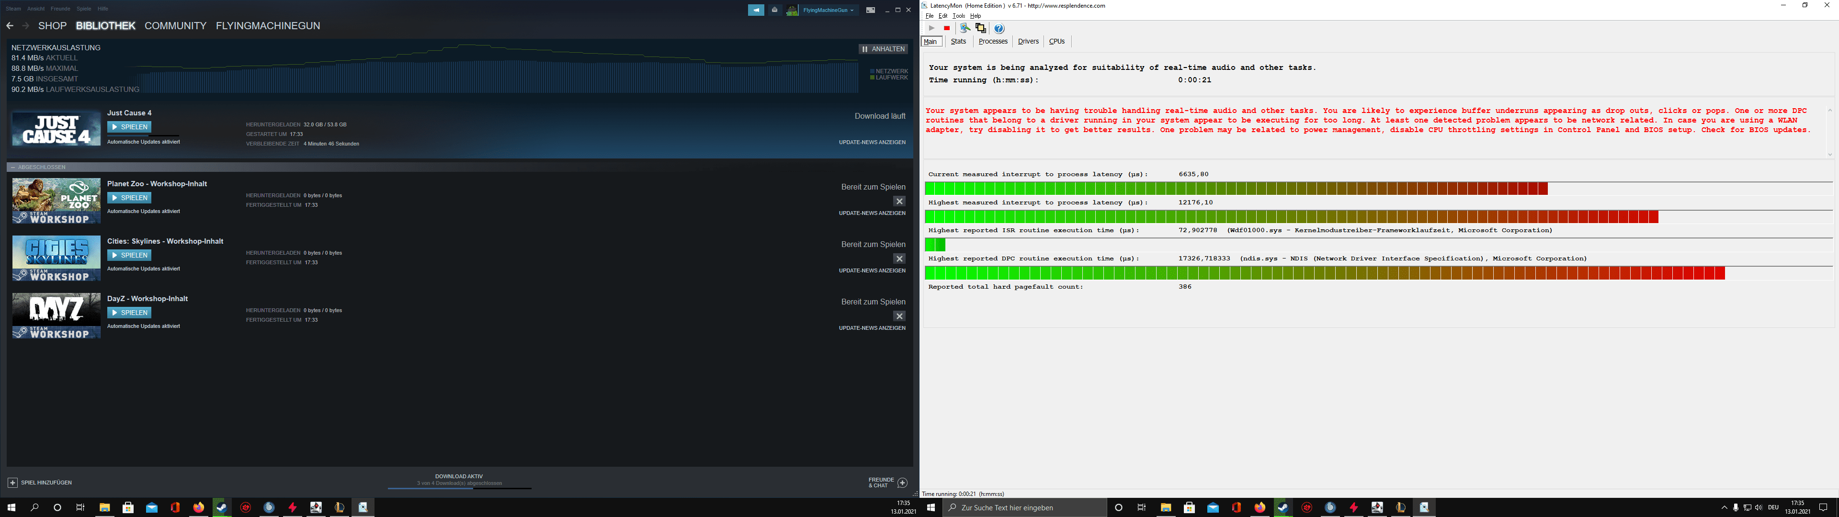Viewport: 1839px width, 517px height.
Task: Click SPIELEN for DayZ Workshop-Inhalt
Action: click(x=129, y=313)
